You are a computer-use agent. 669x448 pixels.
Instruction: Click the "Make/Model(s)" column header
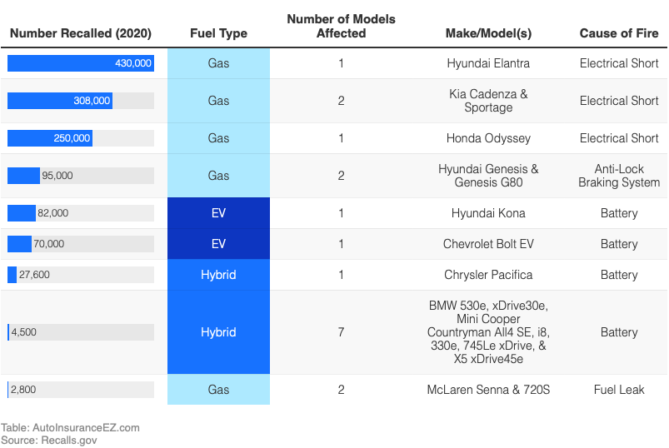pyautogui.click(x=488, y=33)
